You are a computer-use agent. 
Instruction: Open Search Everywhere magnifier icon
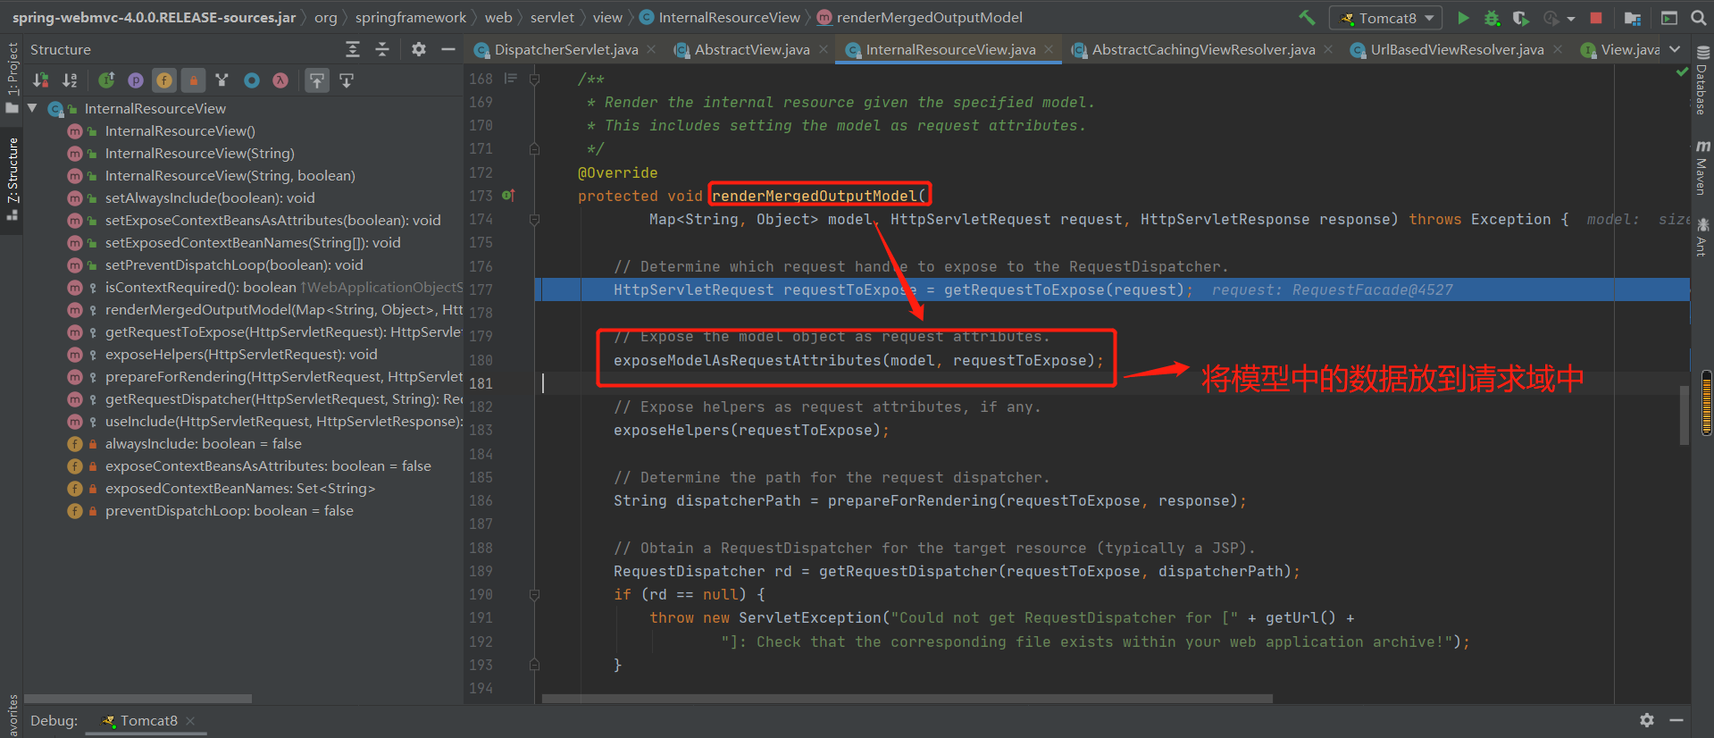coord(1698,17)
